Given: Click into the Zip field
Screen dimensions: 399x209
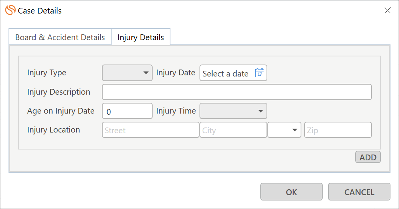Looking at the screenshot, I should coord(338,130).
